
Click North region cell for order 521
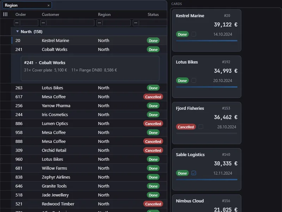[104, 204]
